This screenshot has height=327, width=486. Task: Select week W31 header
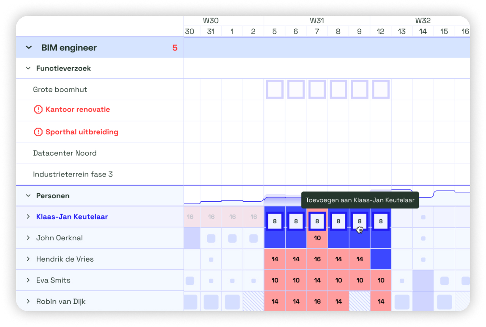pyautogui.click(x=317, y=20)
